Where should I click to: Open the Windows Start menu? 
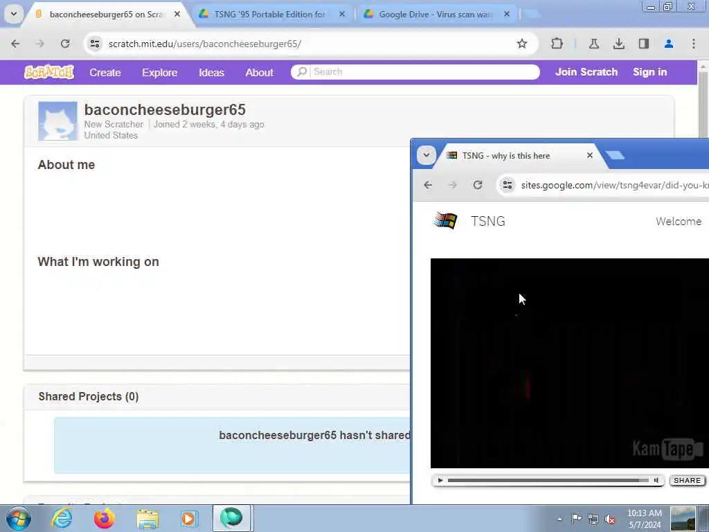click(19, 518)
